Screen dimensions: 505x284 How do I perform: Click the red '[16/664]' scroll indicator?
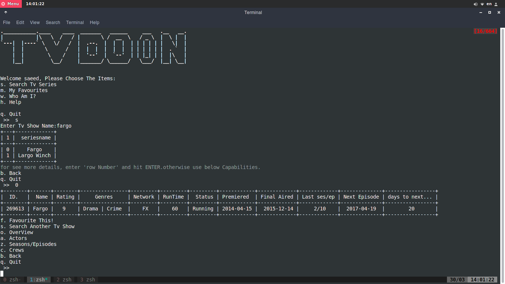pos(485,31)
